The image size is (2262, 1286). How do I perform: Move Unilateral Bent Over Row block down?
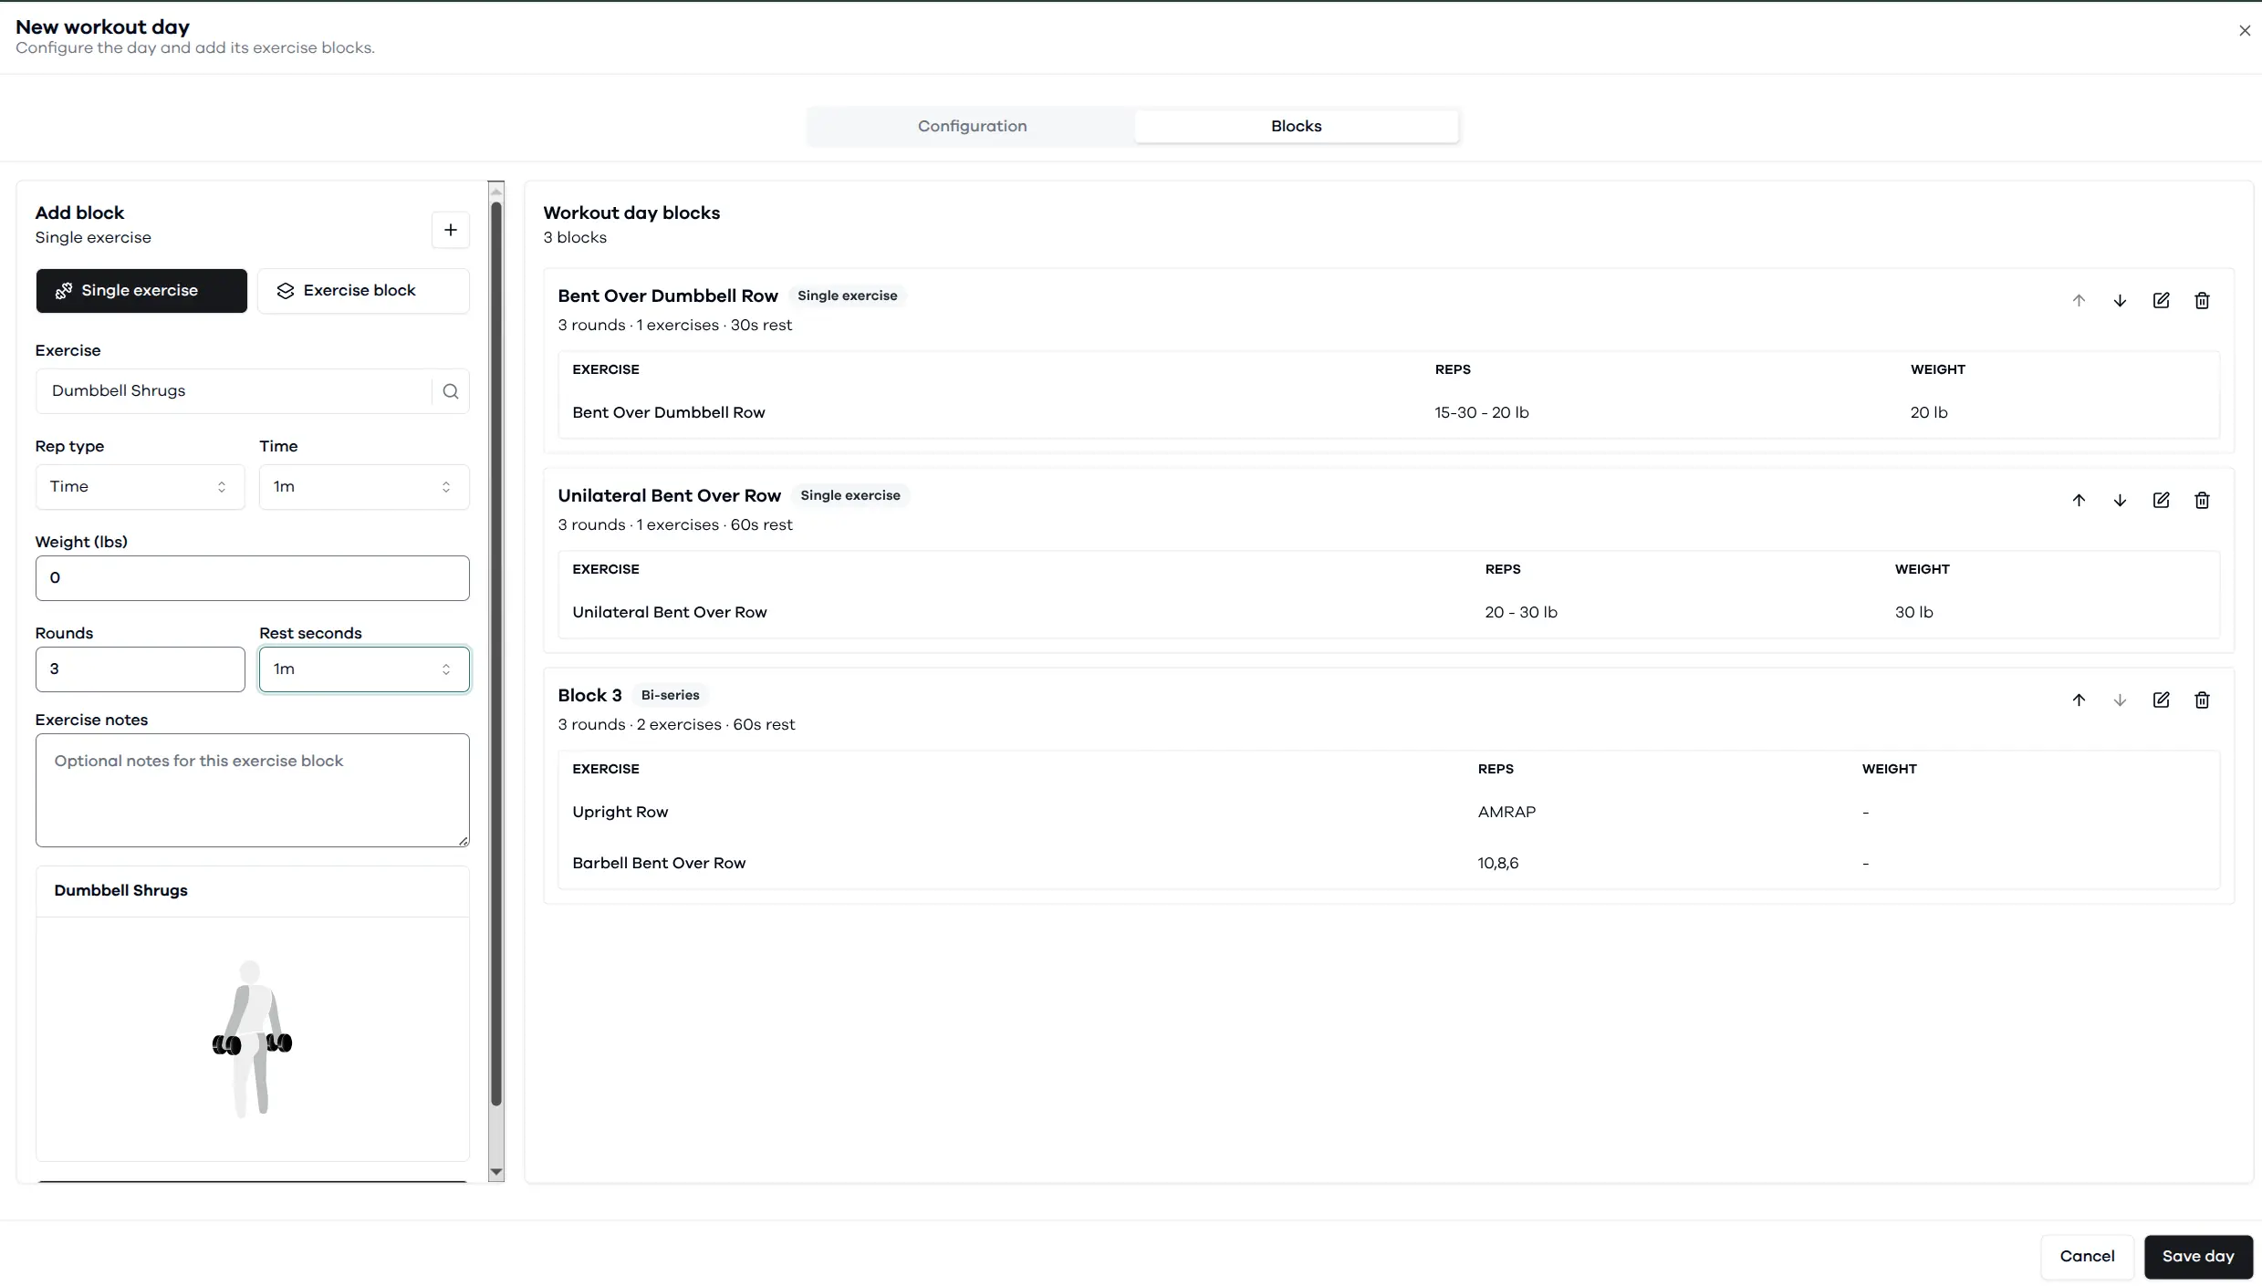pyautogui.click(x=2120, y=500)
